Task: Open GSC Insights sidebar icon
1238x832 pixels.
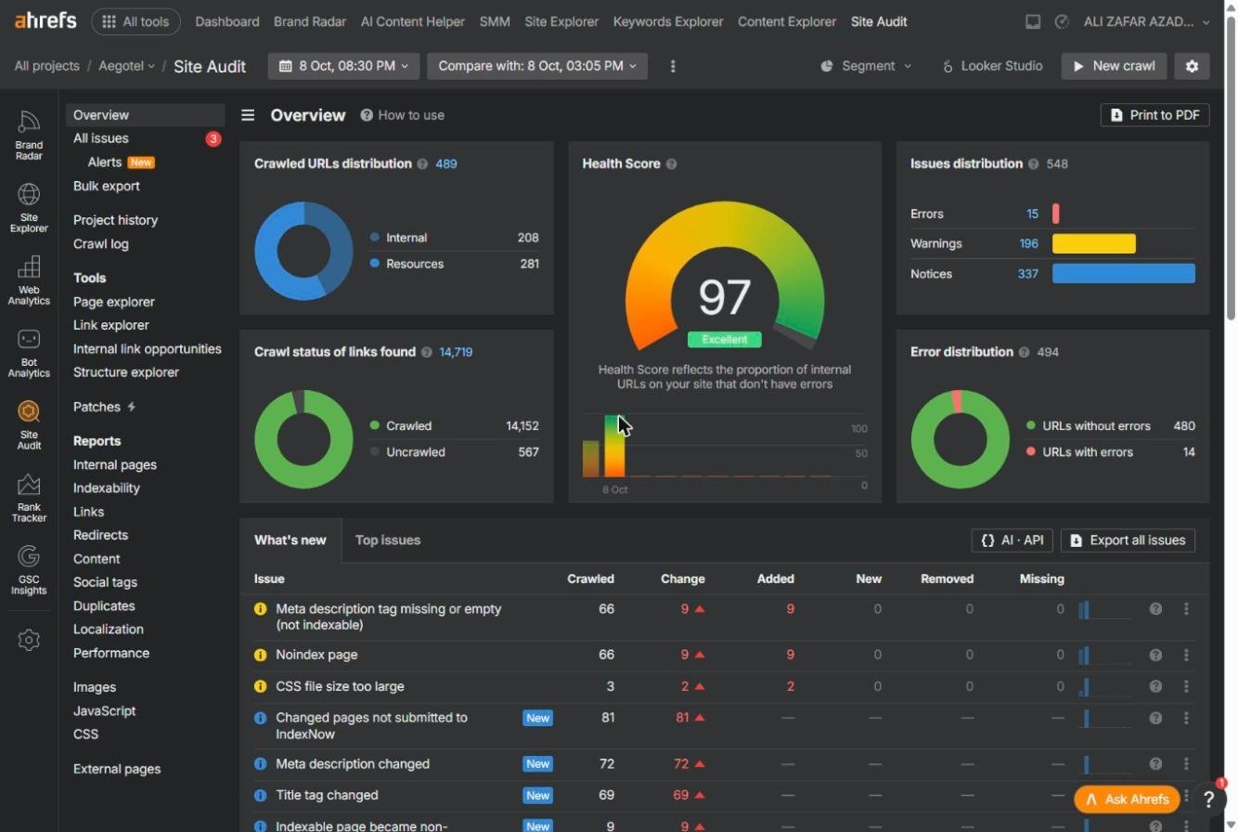Action: tap(29, 569)
